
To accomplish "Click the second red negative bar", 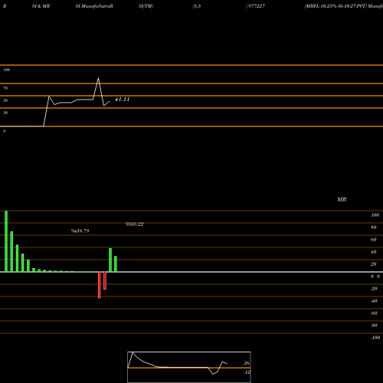I will [105, 280].
